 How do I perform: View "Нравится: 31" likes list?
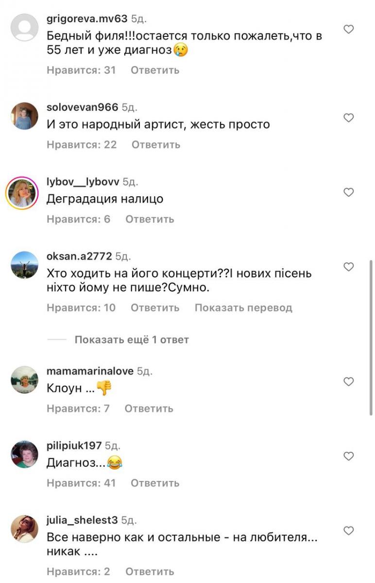click(x=81, y=70)
